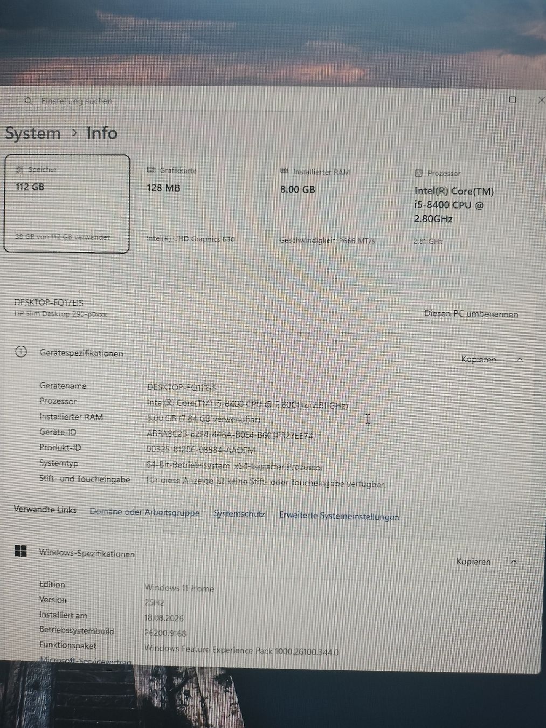The image size is (546, 728).
Task: Go back to System in the breadcrumb
Action: point(33,133)
